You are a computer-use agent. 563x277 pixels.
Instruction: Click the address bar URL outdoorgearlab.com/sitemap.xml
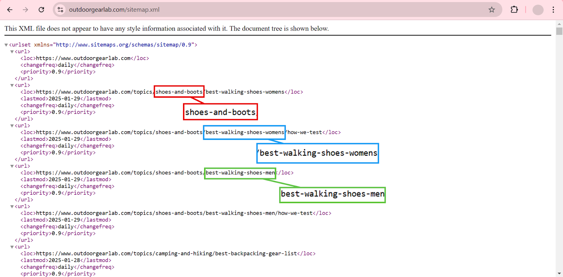(114, 10)
